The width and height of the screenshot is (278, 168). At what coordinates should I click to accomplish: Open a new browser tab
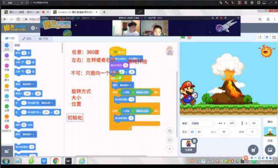pos(104,12)
